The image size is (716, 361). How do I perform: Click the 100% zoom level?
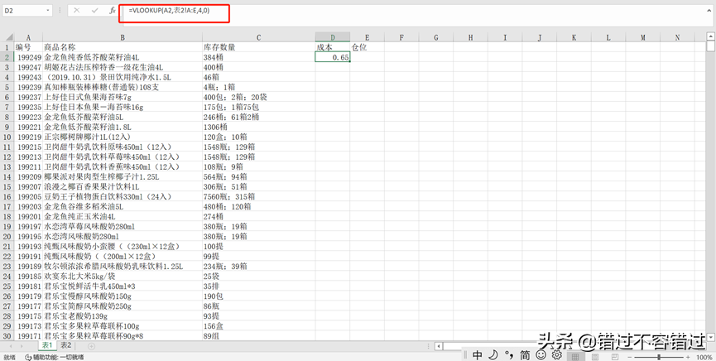point(704,357)
